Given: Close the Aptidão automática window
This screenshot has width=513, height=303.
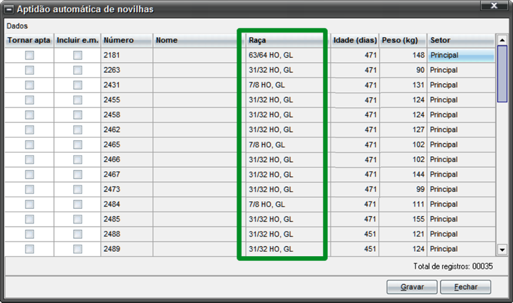Looking at the screenshot, I should pos(494,6).
